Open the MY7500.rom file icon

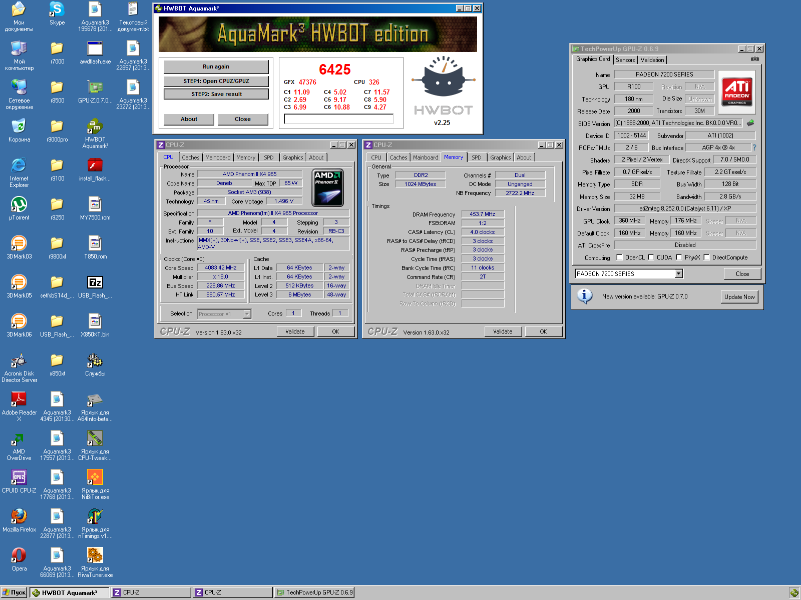coord(95,204)
